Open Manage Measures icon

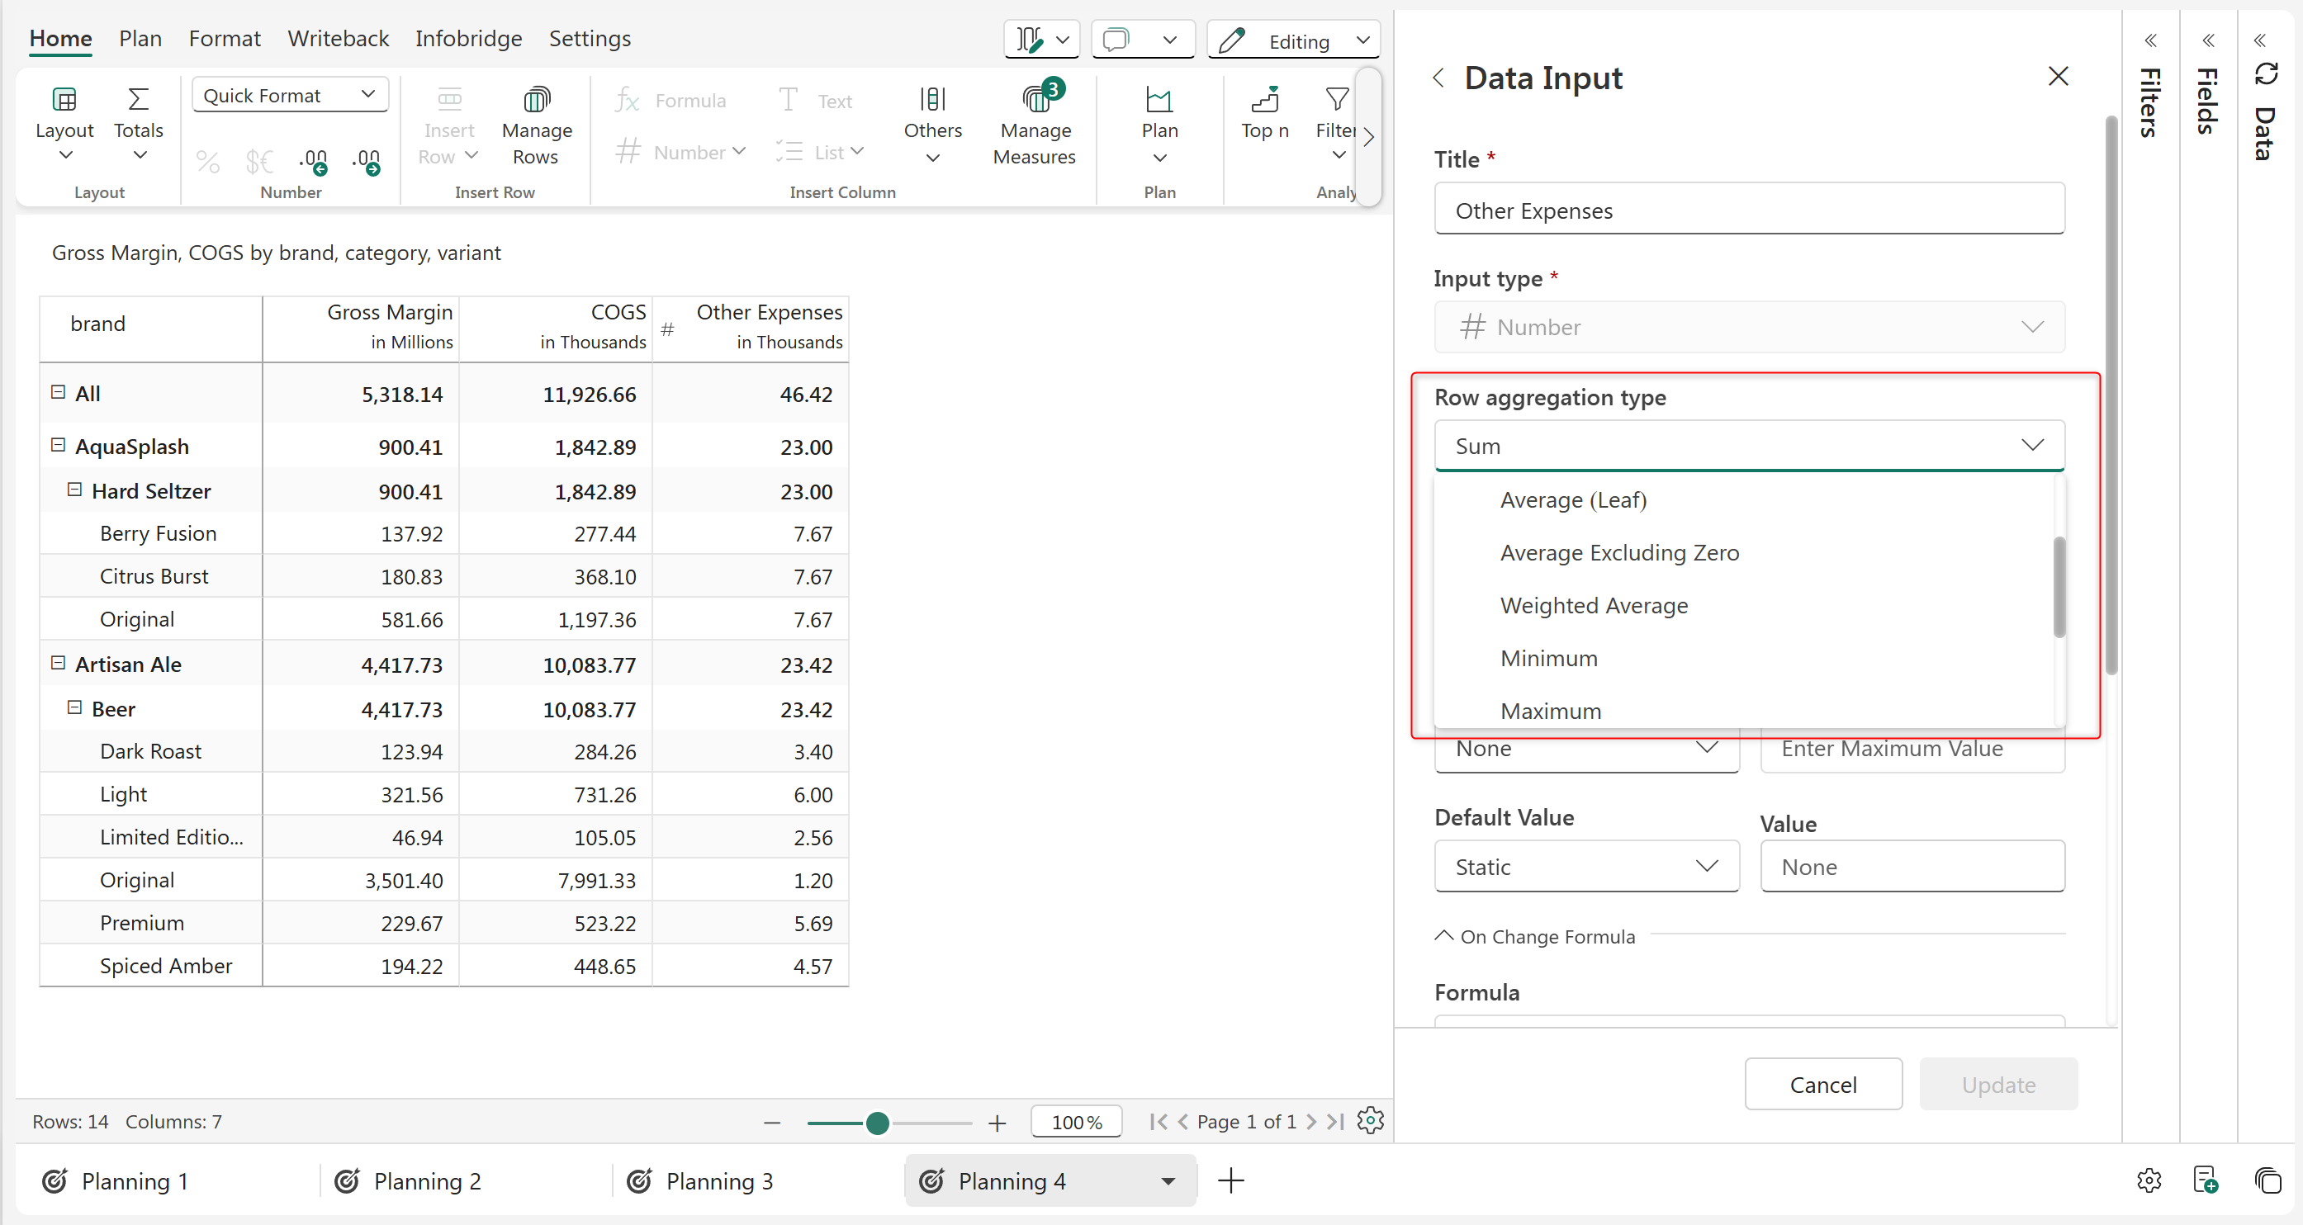pos(1035,99)
